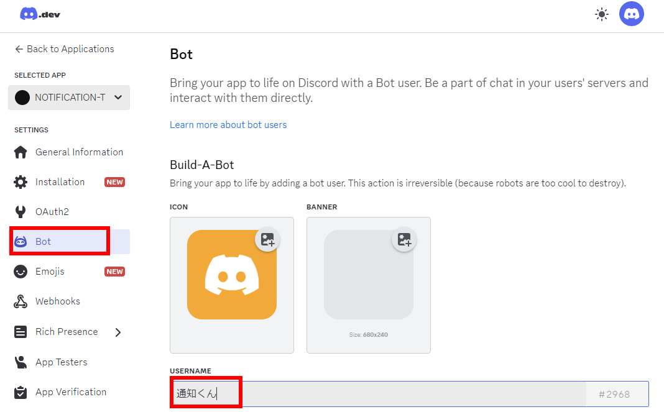Expand the Rich Presence chevron
The height and width of the screenshot is (412, 664).
pyautogui.click(x=118, y=332)
